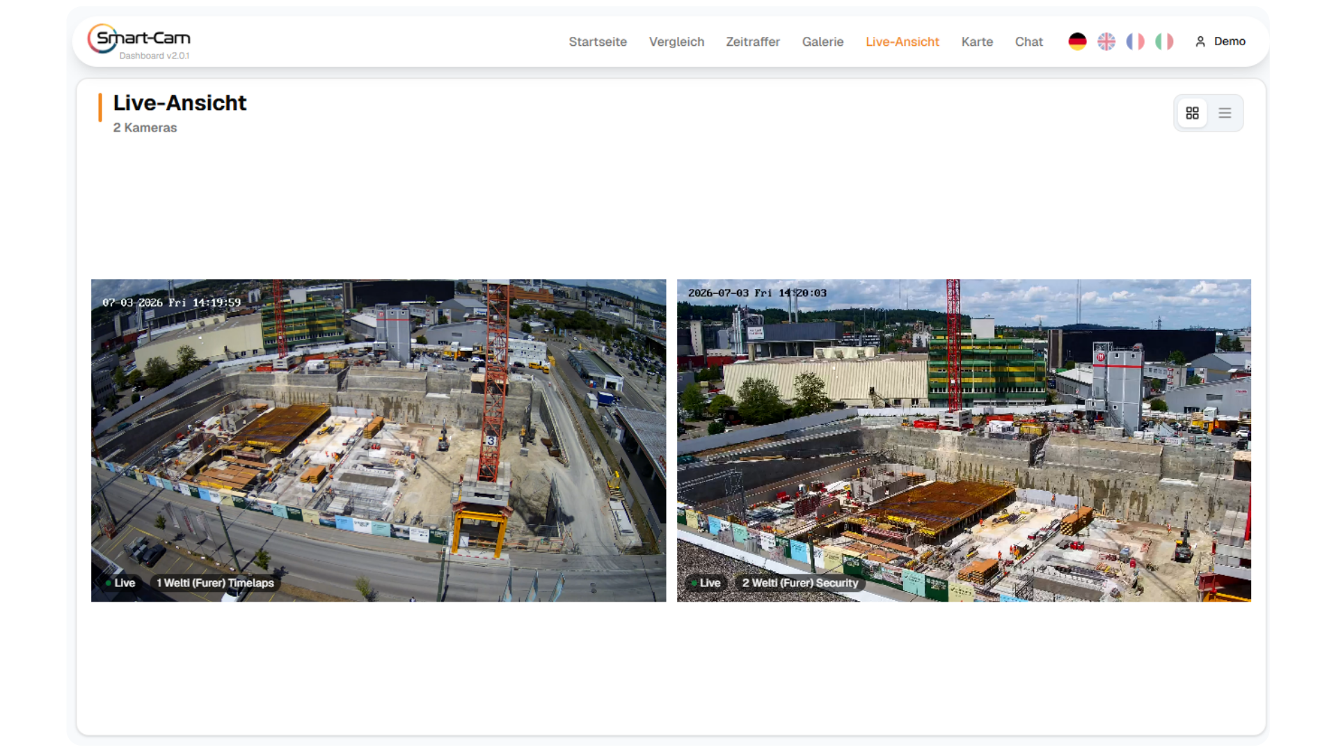
Task: Click the '2 Kameras' count text
Action: click(145, 128)
